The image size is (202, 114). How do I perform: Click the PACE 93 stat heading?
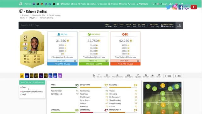[x=65, y=85]
